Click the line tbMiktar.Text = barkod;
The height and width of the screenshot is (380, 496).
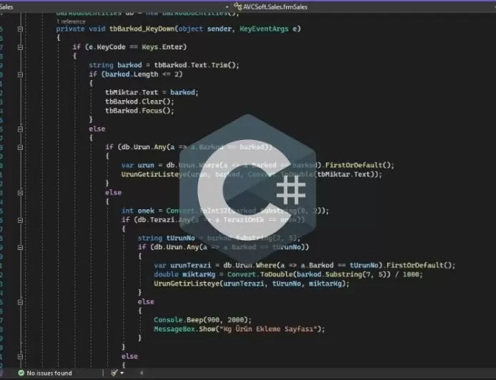[152, 92]
